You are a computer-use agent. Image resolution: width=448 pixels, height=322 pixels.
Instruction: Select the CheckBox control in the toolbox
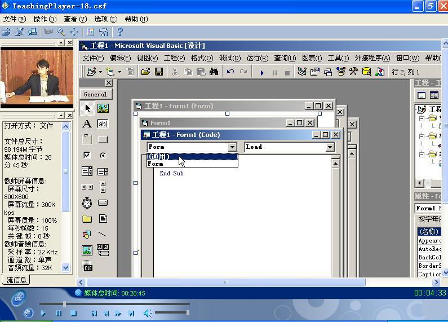(x=87, y=156)
